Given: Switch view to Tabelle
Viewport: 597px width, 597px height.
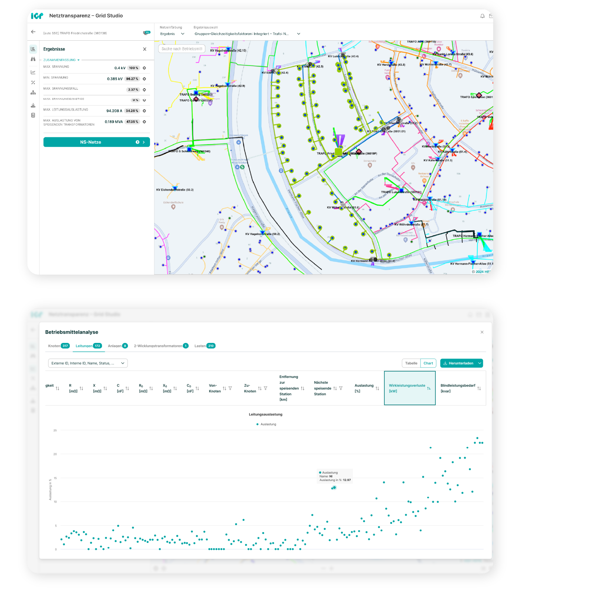Looking at the screenshot, I should pos(411,363).
